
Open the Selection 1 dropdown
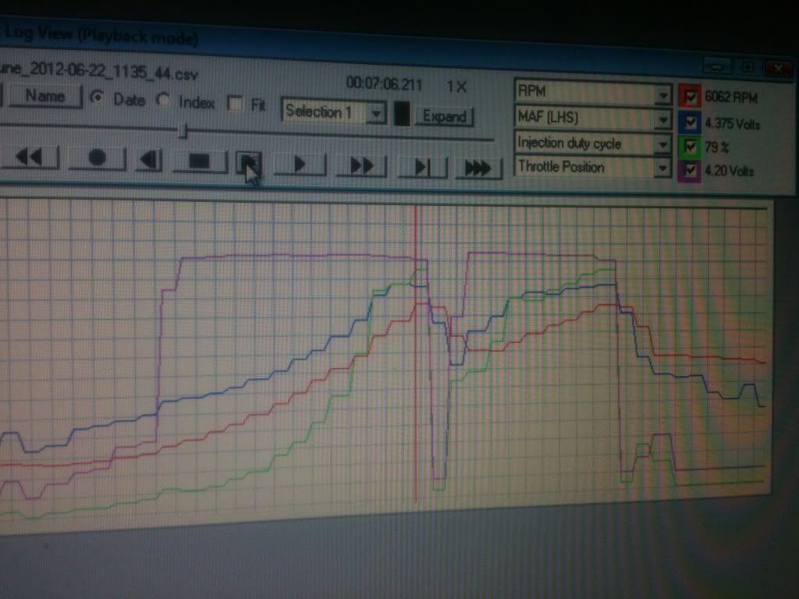[376, 114]
